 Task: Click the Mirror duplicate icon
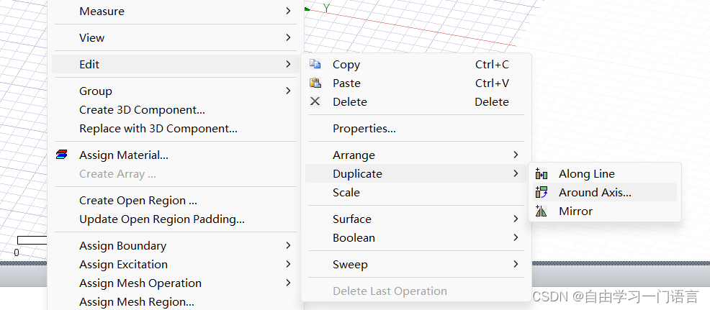pos(541,211)
